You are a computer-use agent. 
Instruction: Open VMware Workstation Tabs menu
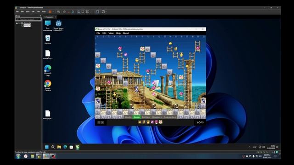[38, 11]
